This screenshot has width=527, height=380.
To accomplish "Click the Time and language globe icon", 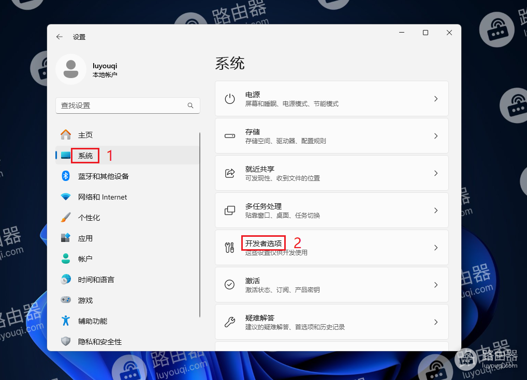I will (x=66, y=279).
